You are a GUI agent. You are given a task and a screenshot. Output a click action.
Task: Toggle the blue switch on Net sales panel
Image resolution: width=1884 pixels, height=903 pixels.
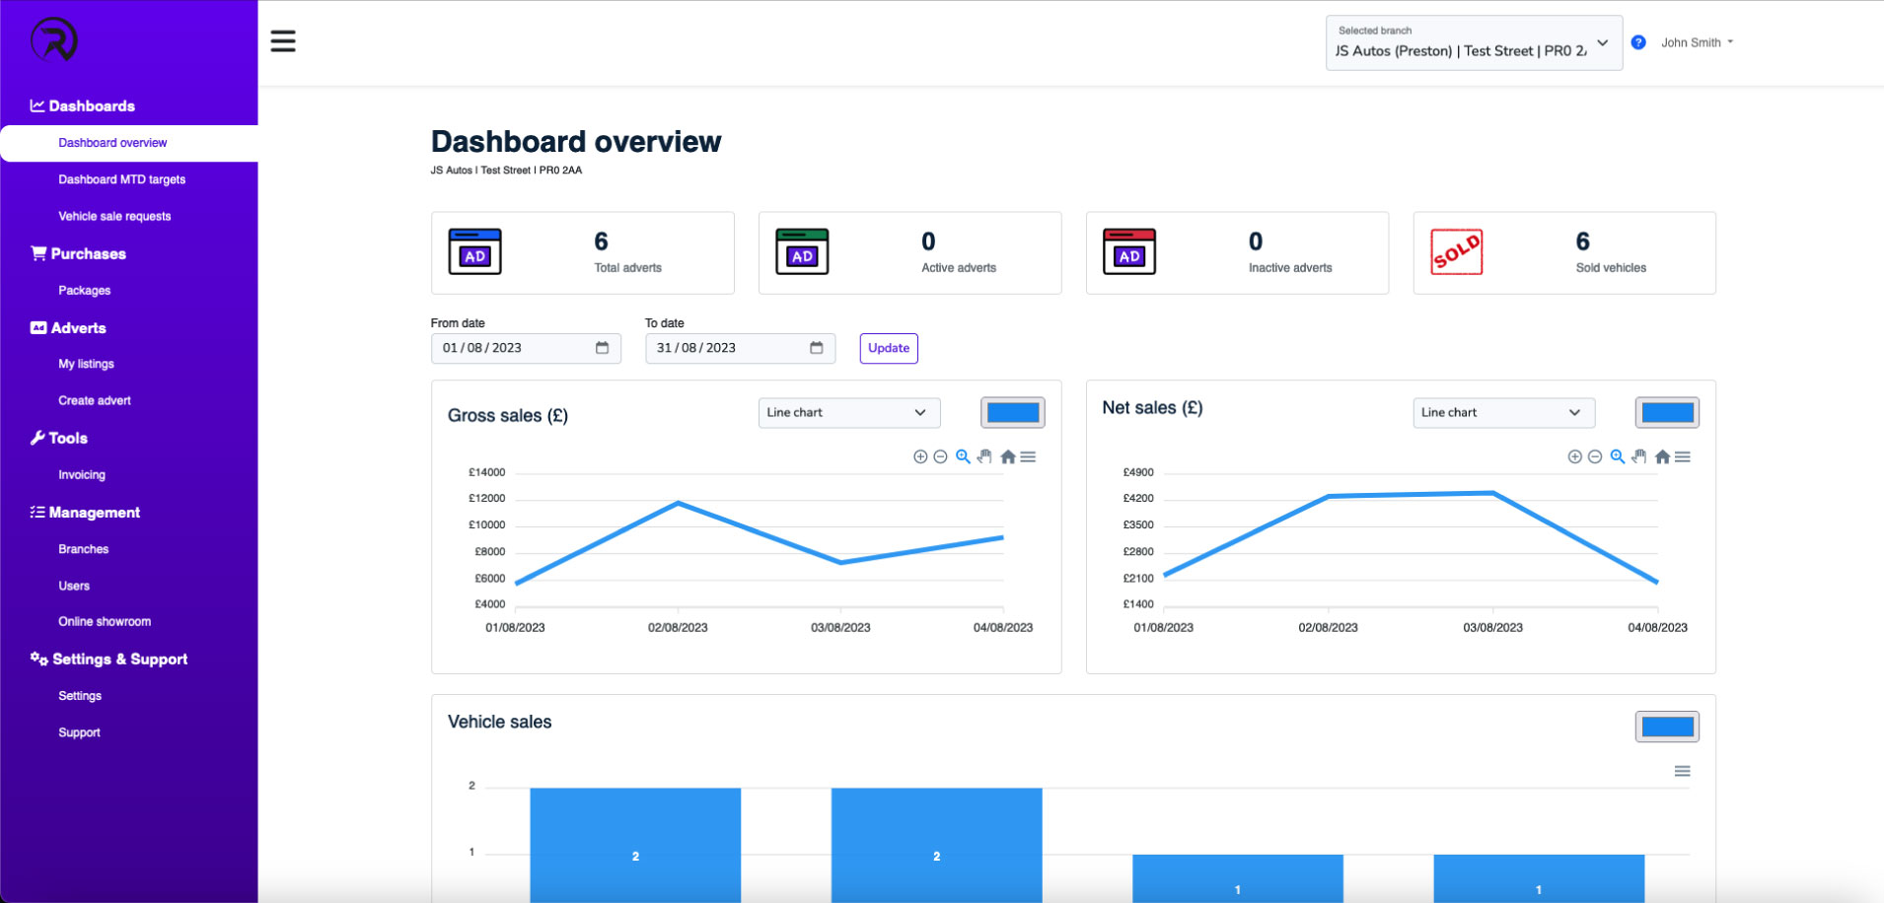tap(1667, 412)
